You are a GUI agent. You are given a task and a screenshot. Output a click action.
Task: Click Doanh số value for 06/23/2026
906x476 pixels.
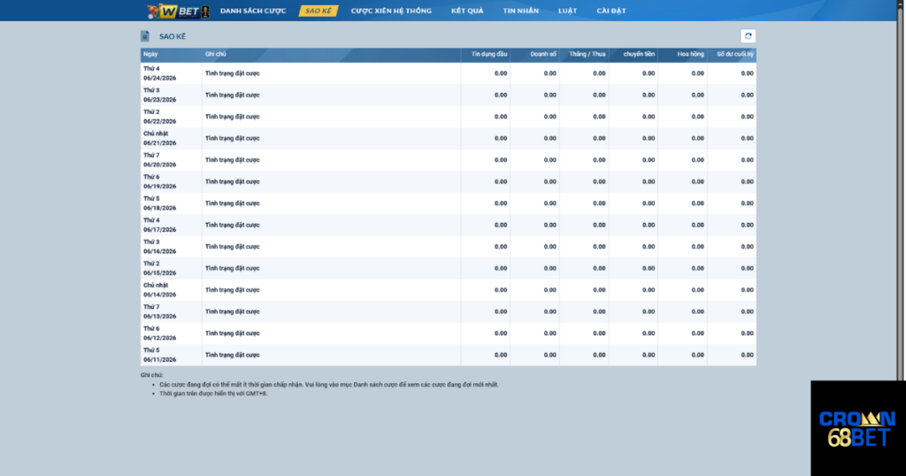[x=549, y=95]
